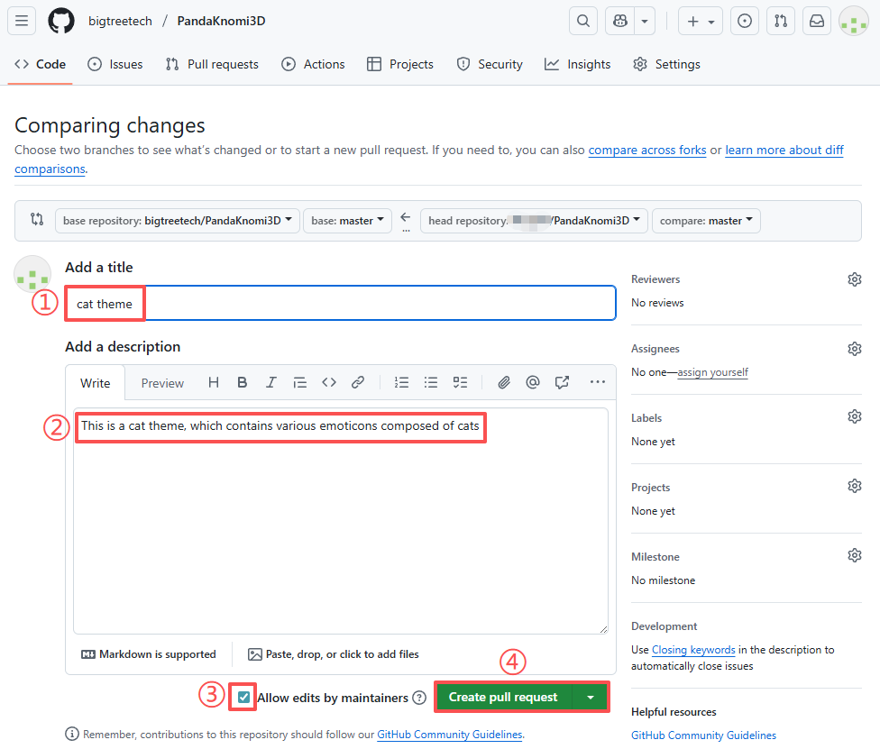Open the compare: master branch dropdown

706,221
